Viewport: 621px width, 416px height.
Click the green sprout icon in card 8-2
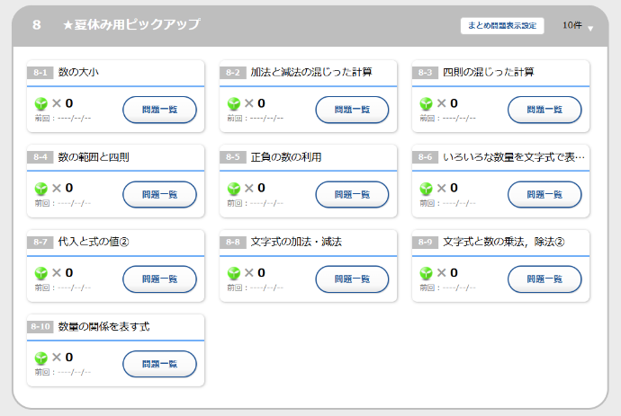pyautogui.click(x=233, y=103)
